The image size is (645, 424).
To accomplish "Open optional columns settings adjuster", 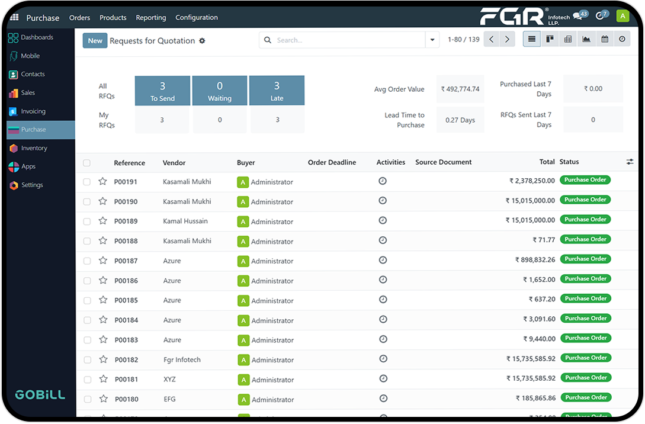I will (630, 162).
